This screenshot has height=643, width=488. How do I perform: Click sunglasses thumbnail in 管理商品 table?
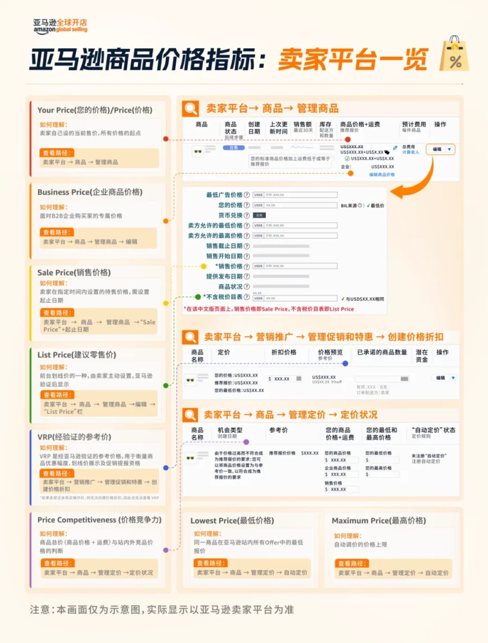pos(198,151)
